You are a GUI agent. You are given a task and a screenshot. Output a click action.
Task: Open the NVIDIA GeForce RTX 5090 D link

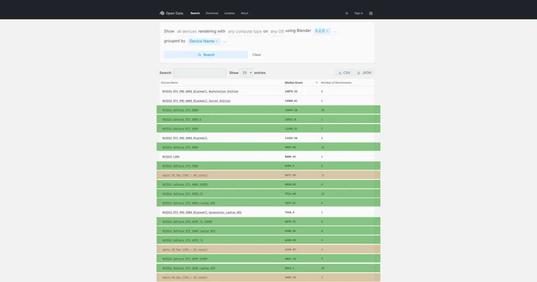(x=182, y=120)
